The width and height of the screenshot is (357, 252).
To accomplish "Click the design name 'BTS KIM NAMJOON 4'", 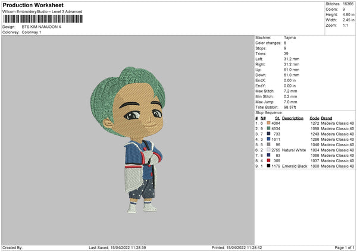I will 41,27.
